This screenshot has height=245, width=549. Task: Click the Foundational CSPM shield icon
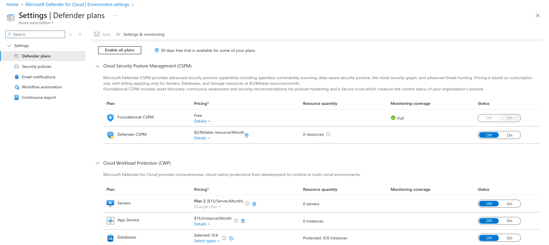111,118
